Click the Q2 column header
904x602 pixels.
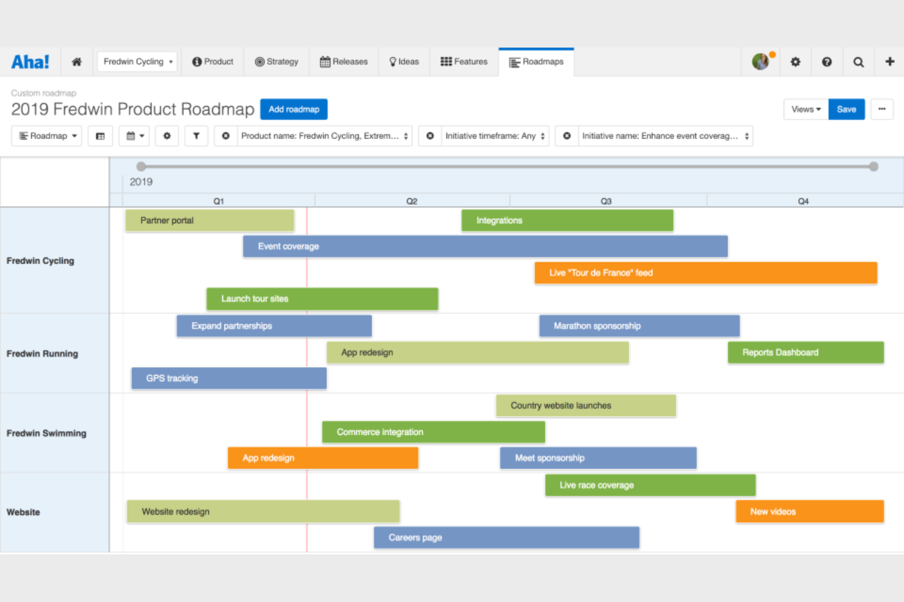click(412, 201)
